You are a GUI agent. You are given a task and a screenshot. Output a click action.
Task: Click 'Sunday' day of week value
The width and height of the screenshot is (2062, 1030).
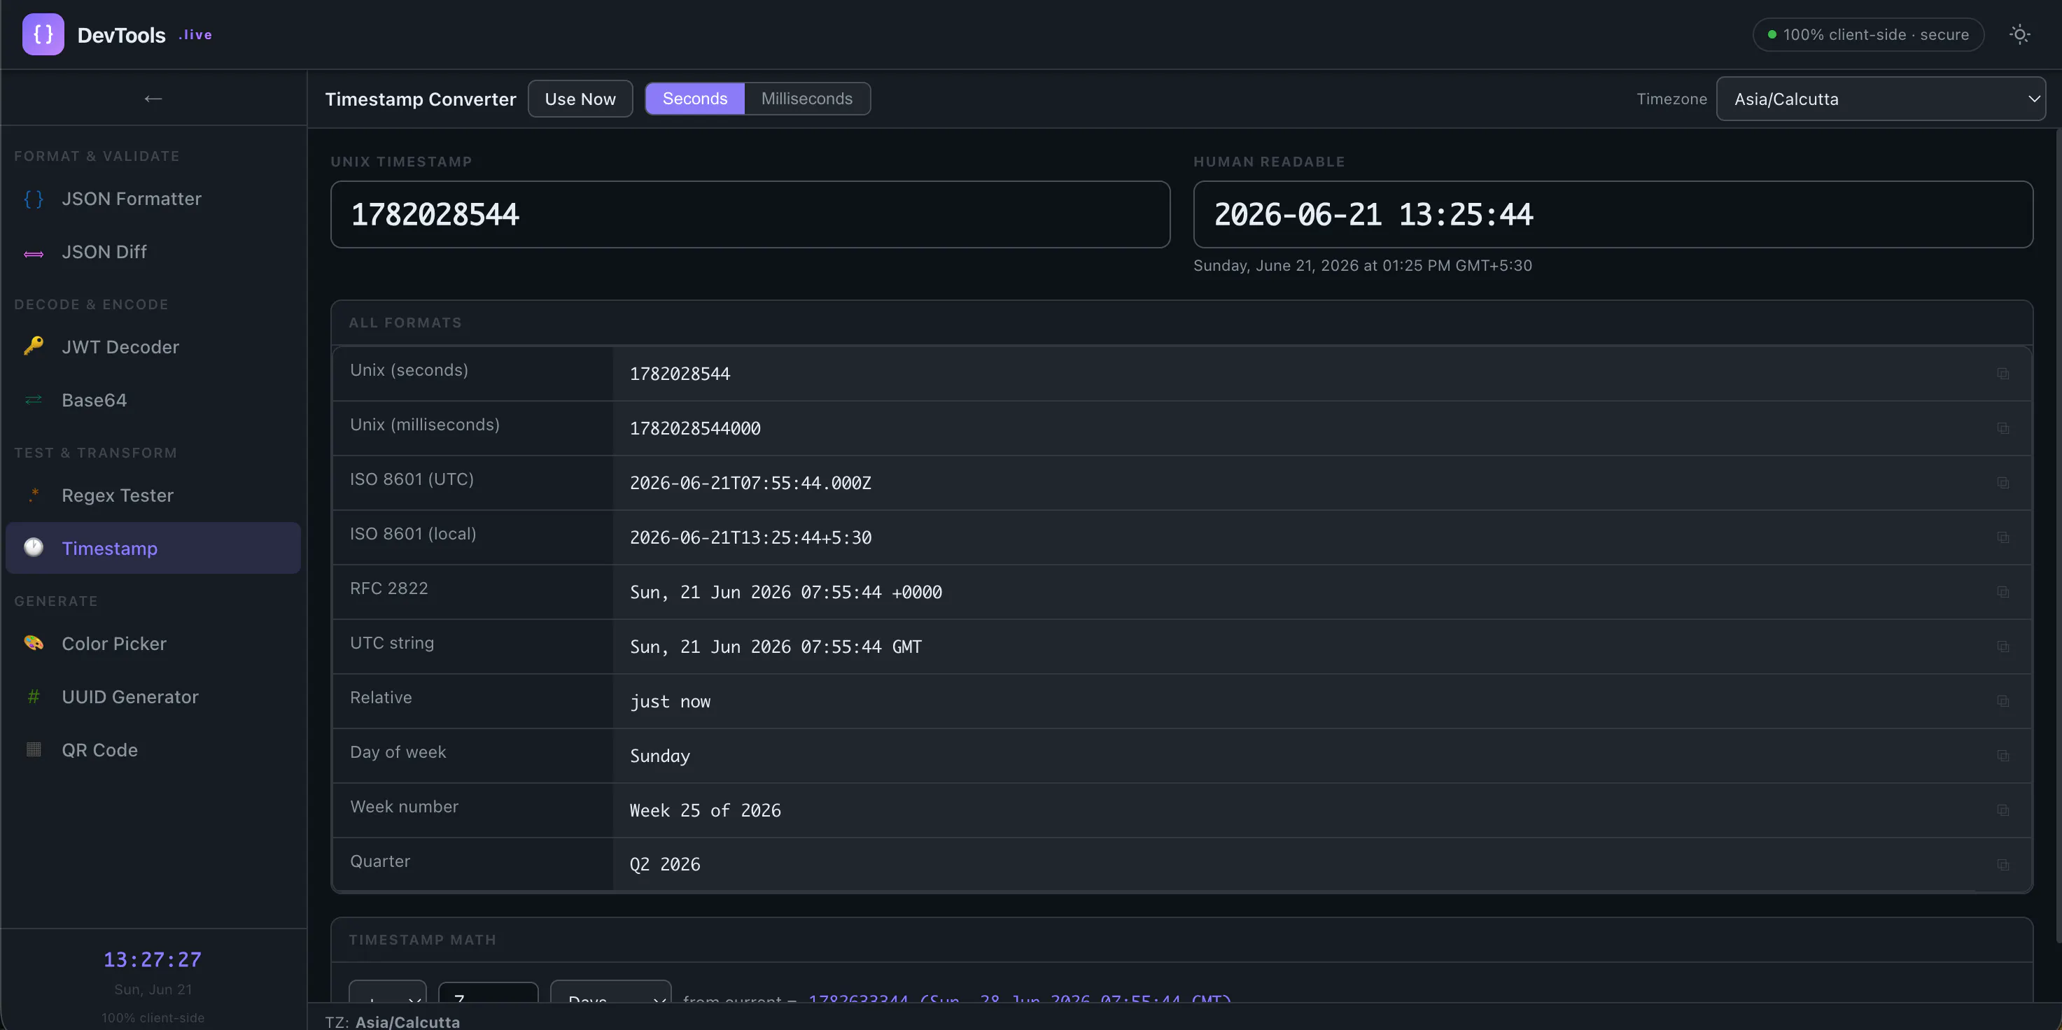(659, 756)
